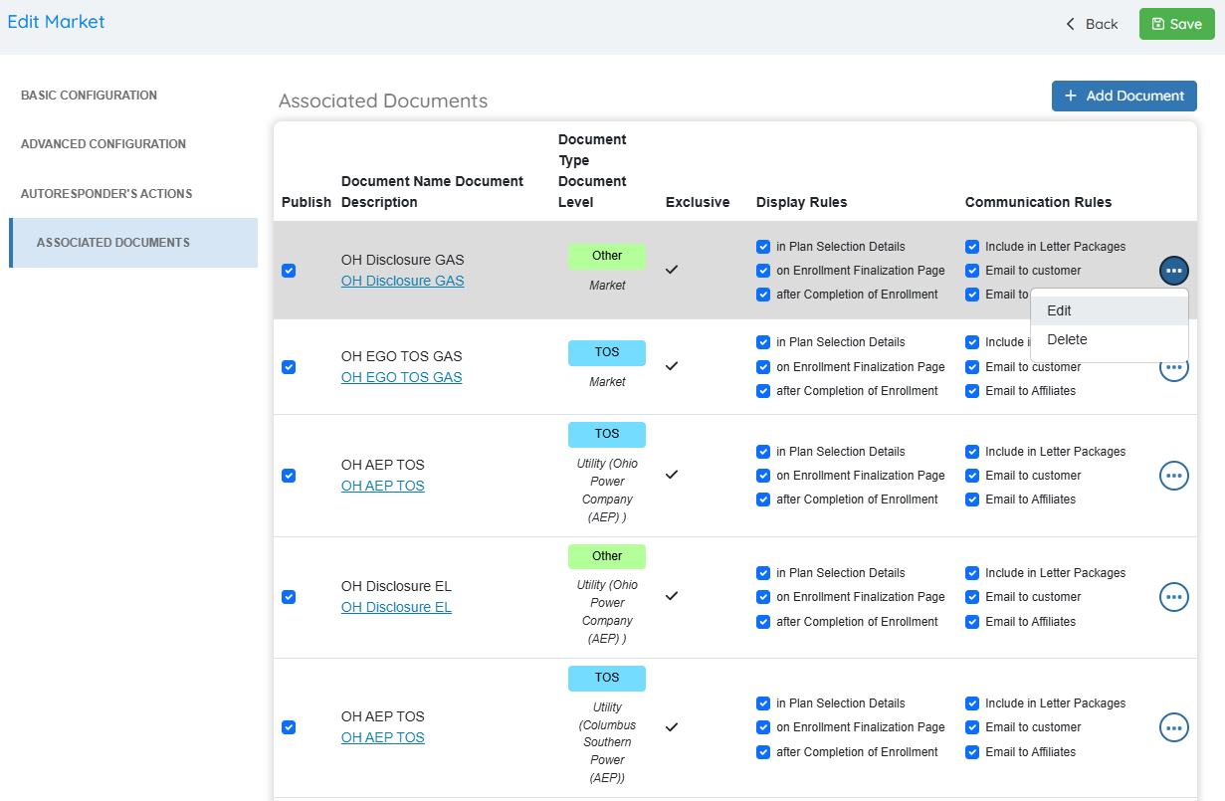Toggle 'in Plan Selection Details' for OH EGO TOS GAS
Screen dimensions: 1225x801
(763, 342)
